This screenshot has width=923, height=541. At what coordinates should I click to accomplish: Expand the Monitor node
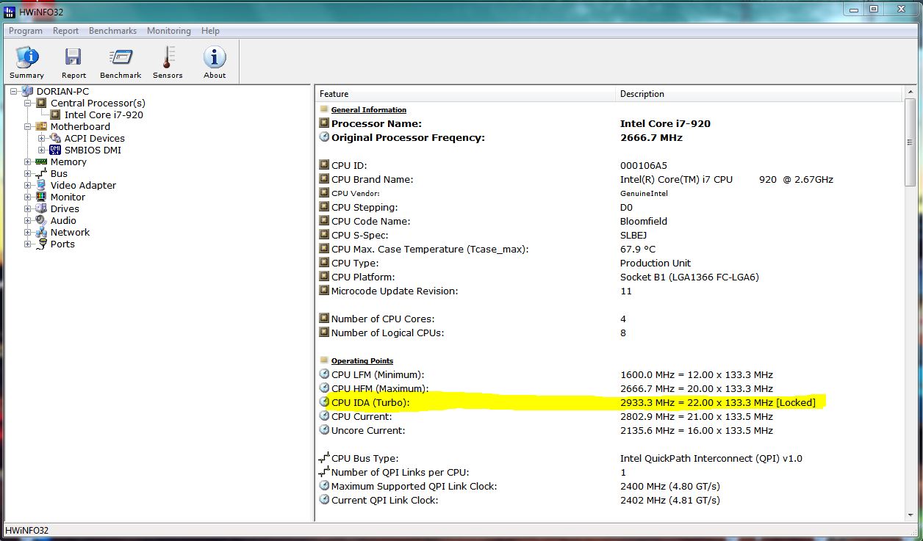coord(27,197)
